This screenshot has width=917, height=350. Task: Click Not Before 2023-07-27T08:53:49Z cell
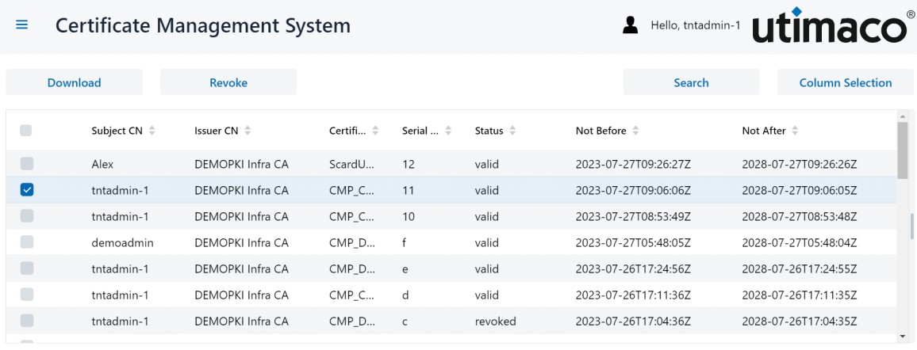633,217
